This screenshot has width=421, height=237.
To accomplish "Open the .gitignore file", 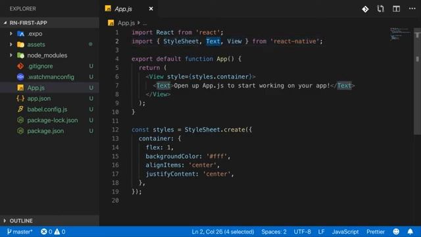I will point(40,66).
